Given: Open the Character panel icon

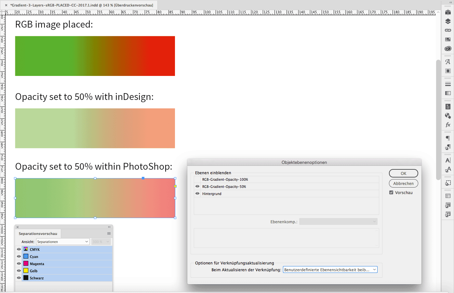Looking at the screenshot, I should pos(448,160).
